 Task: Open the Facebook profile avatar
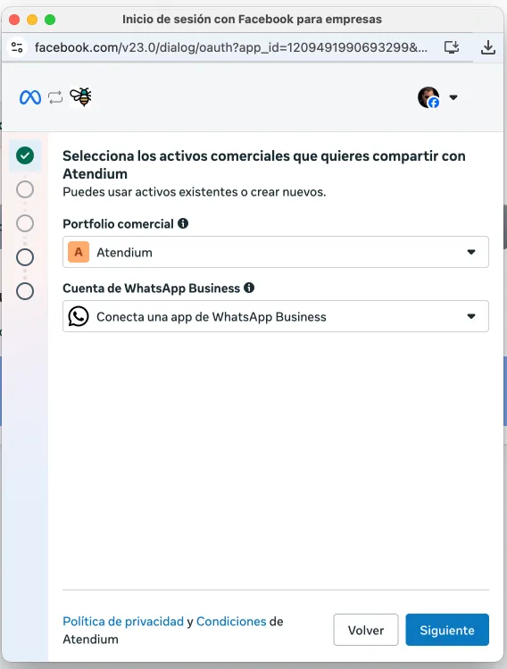point(428,97)
